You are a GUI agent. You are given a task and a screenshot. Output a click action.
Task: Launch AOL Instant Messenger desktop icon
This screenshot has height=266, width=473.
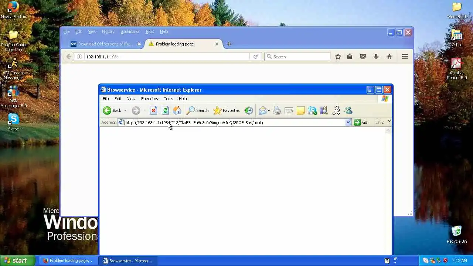(x=13, y=69)
